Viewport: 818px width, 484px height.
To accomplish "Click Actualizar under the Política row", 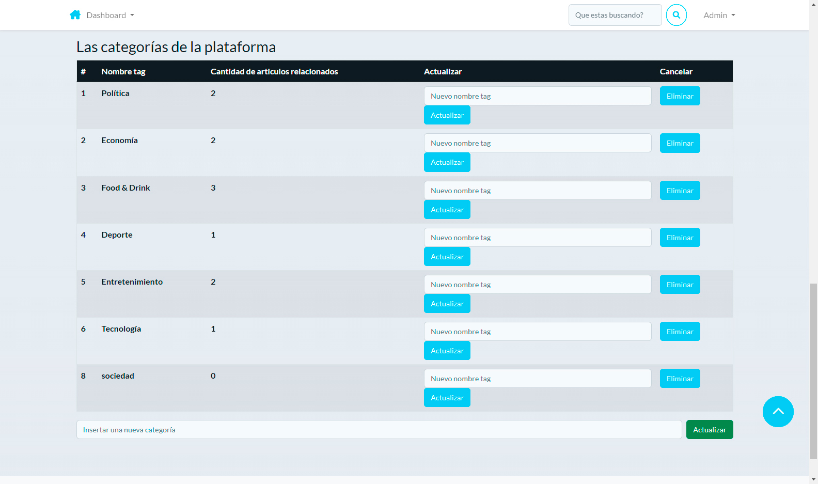I will pos(447,115).
